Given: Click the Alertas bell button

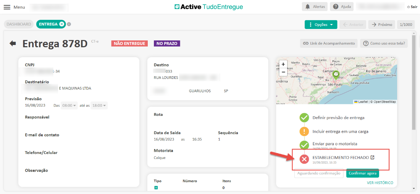Looking at the screenshot, I should 315,7.
